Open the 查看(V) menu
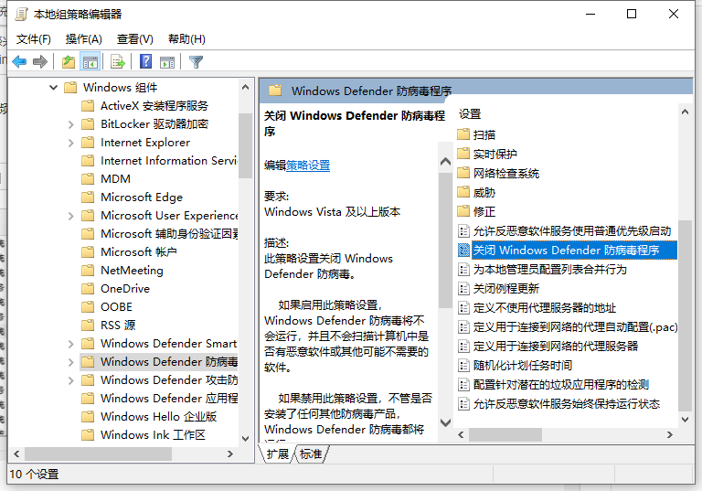 (x=134, y=39)
